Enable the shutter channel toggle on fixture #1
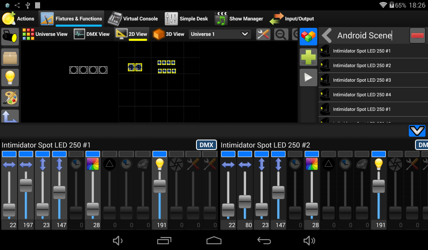Image resolution: width=428 pixels, height=250 pixels. click(176, 154)
